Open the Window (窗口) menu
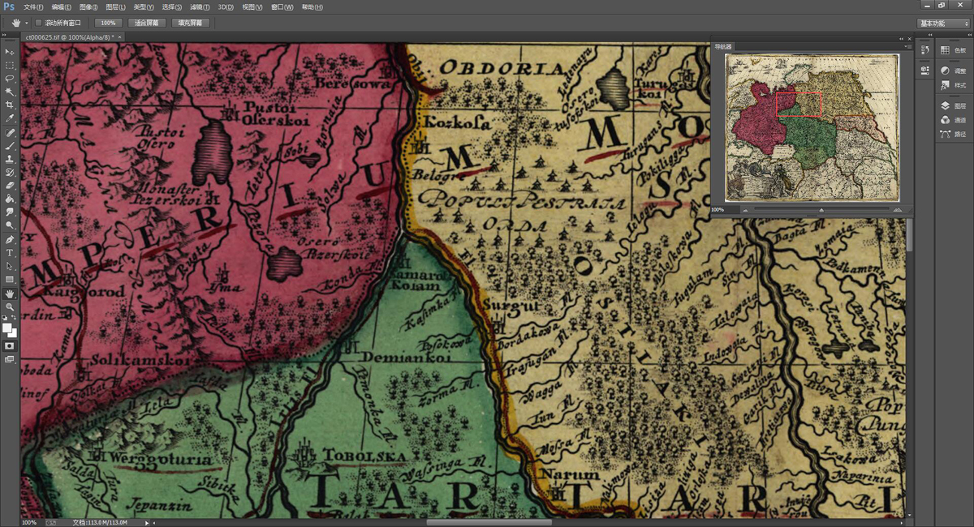Image resolution: width=974 pixels, height=527 pixels. pyautogui.click(x=282, y=6)
